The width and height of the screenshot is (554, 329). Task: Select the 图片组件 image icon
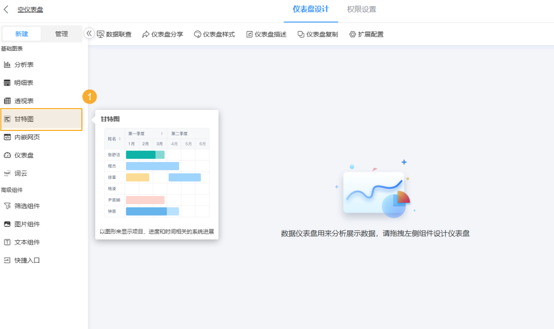pos(8,224)
